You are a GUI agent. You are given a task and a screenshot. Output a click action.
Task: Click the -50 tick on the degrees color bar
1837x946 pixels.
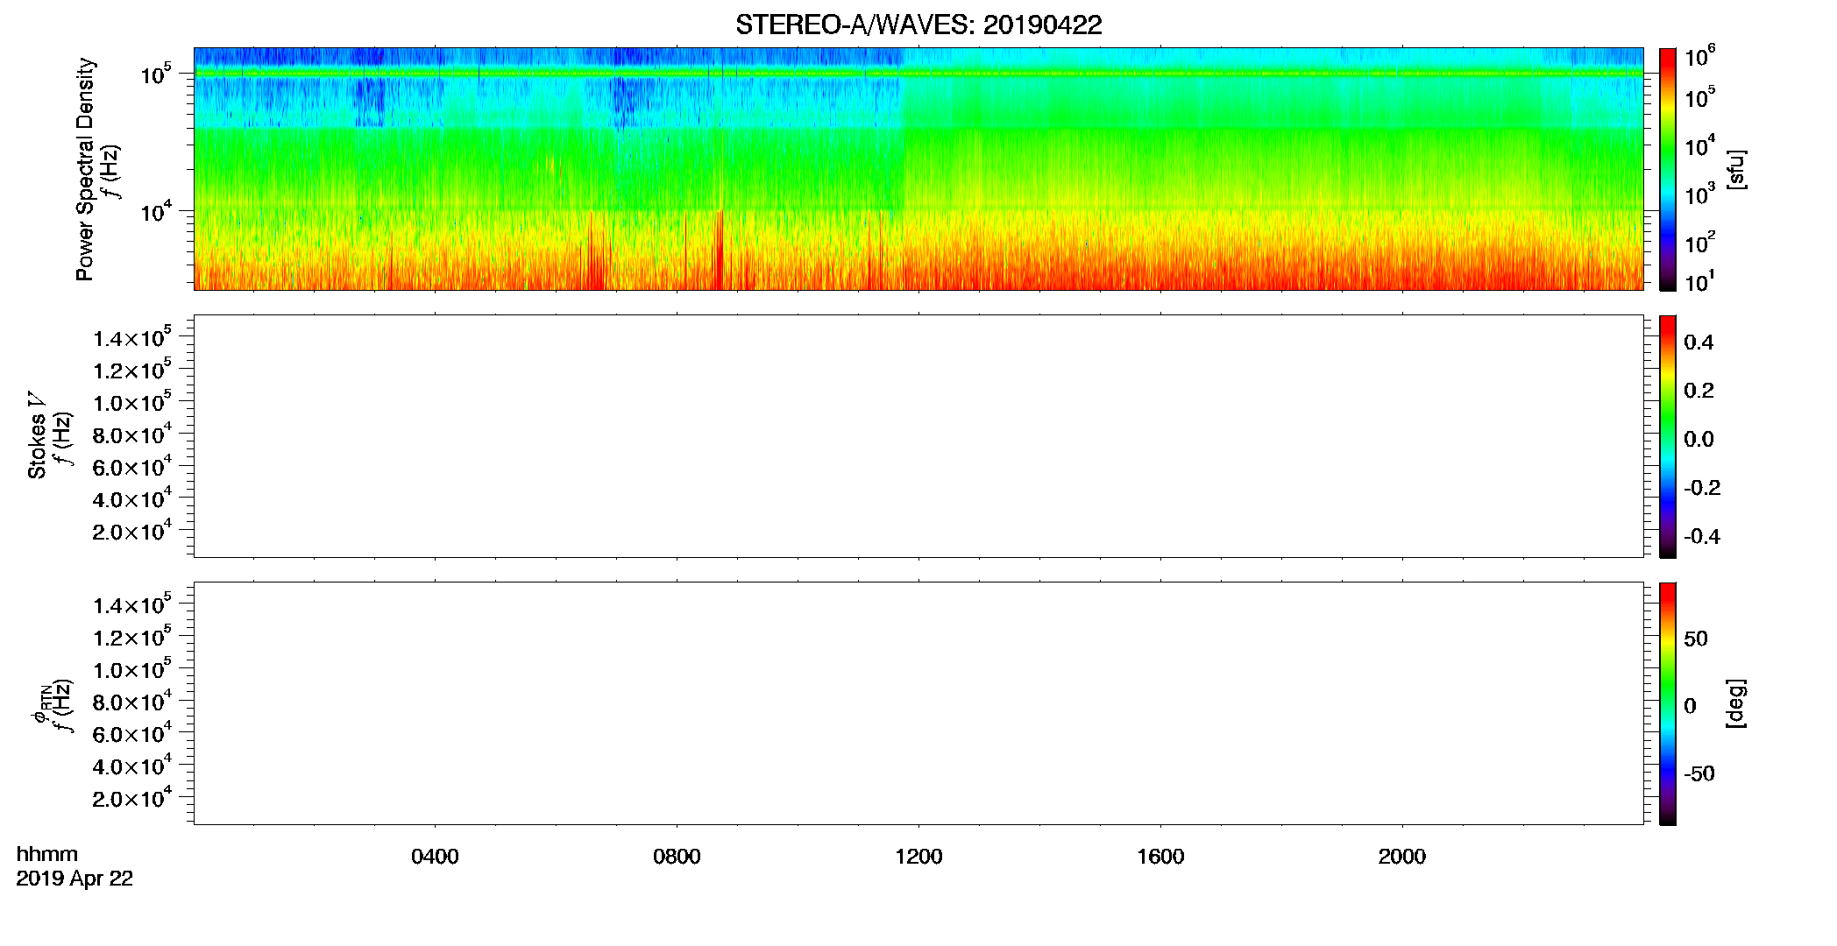1699,773
